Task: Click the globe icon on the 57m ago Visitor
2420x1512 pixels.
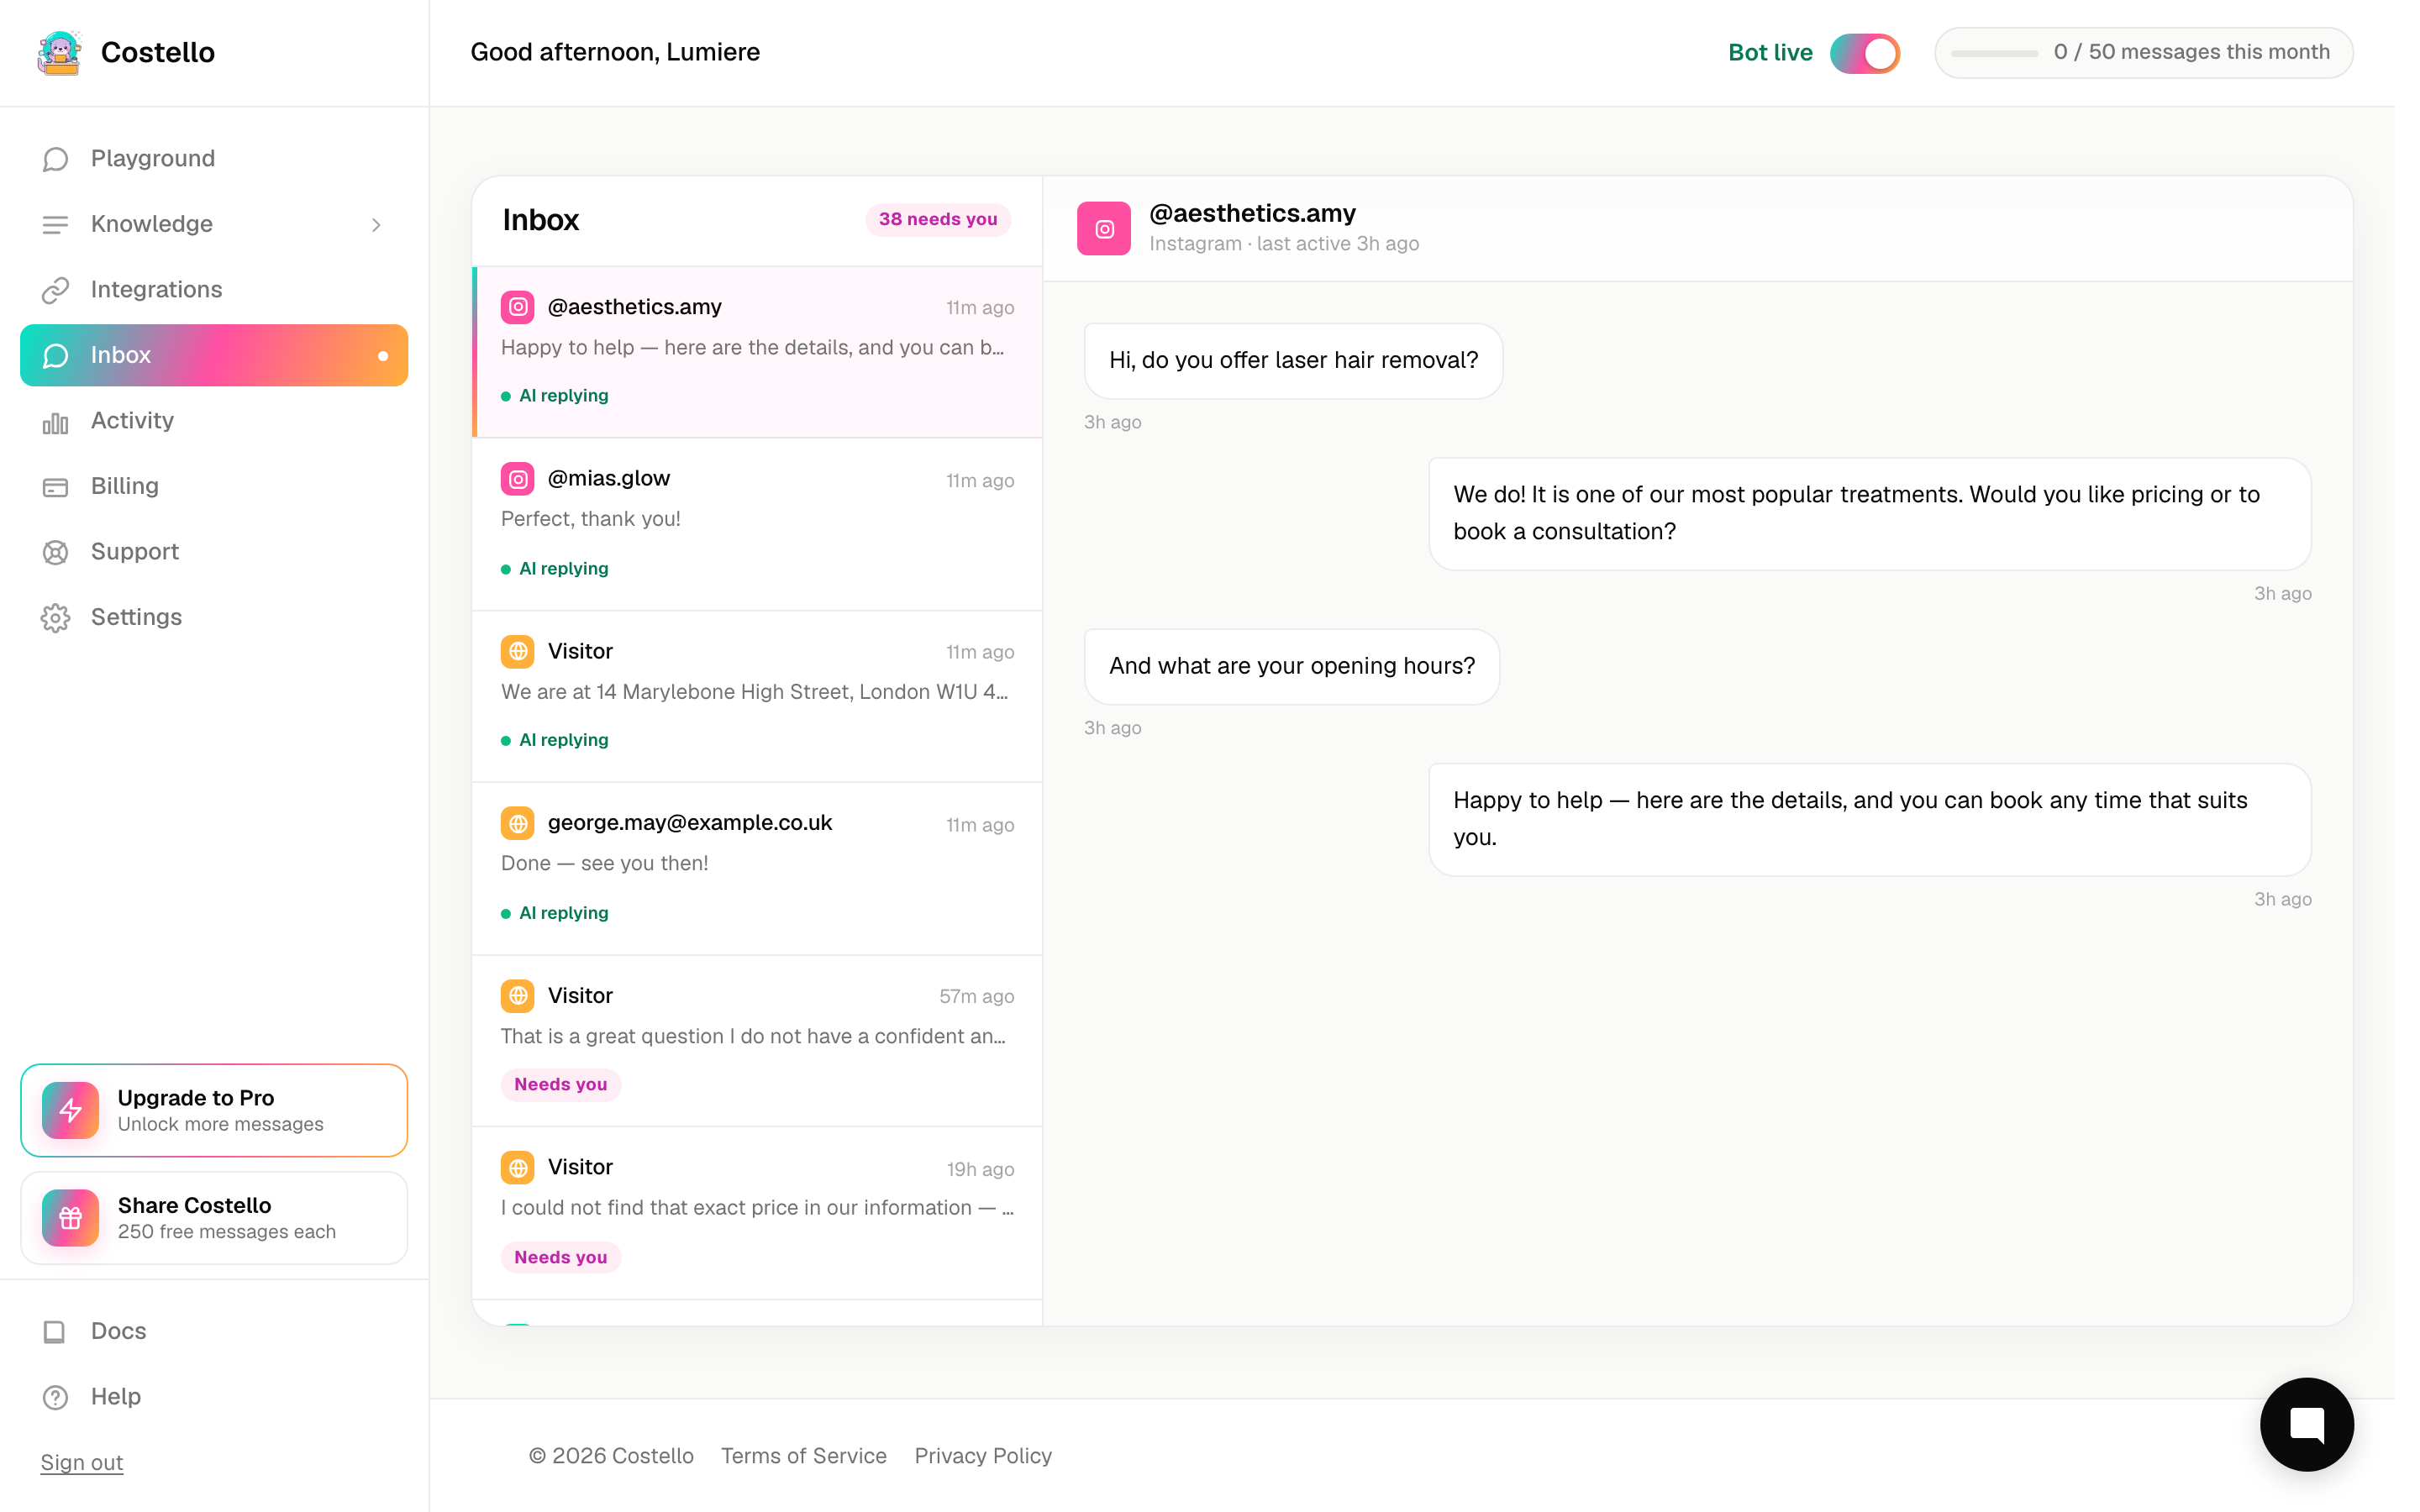Action: coord(517,996)
